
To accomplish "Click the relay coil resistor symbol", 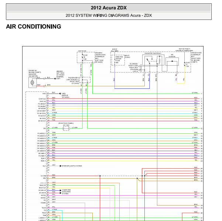I will (158, 60).
